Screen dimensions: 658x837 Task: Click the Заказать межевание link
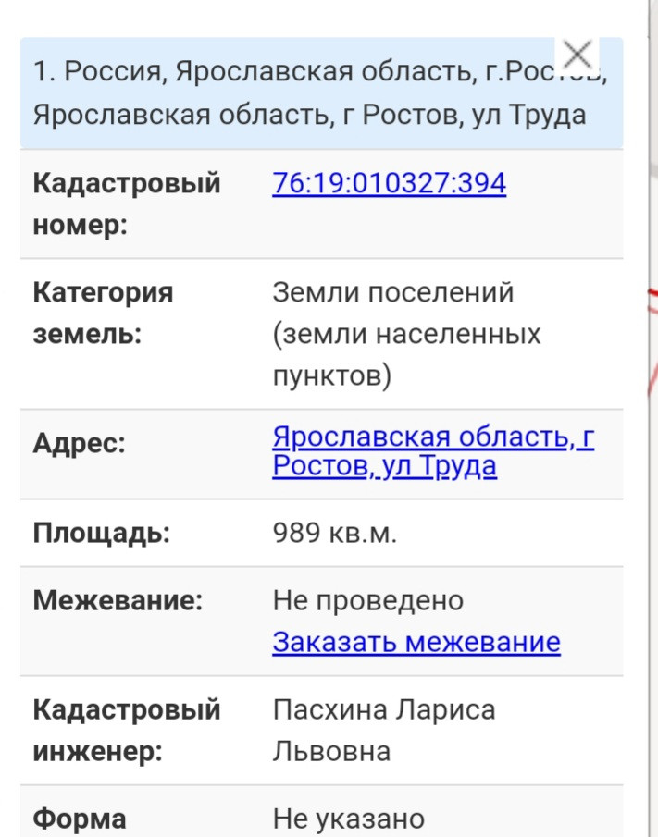click(416, 642)
